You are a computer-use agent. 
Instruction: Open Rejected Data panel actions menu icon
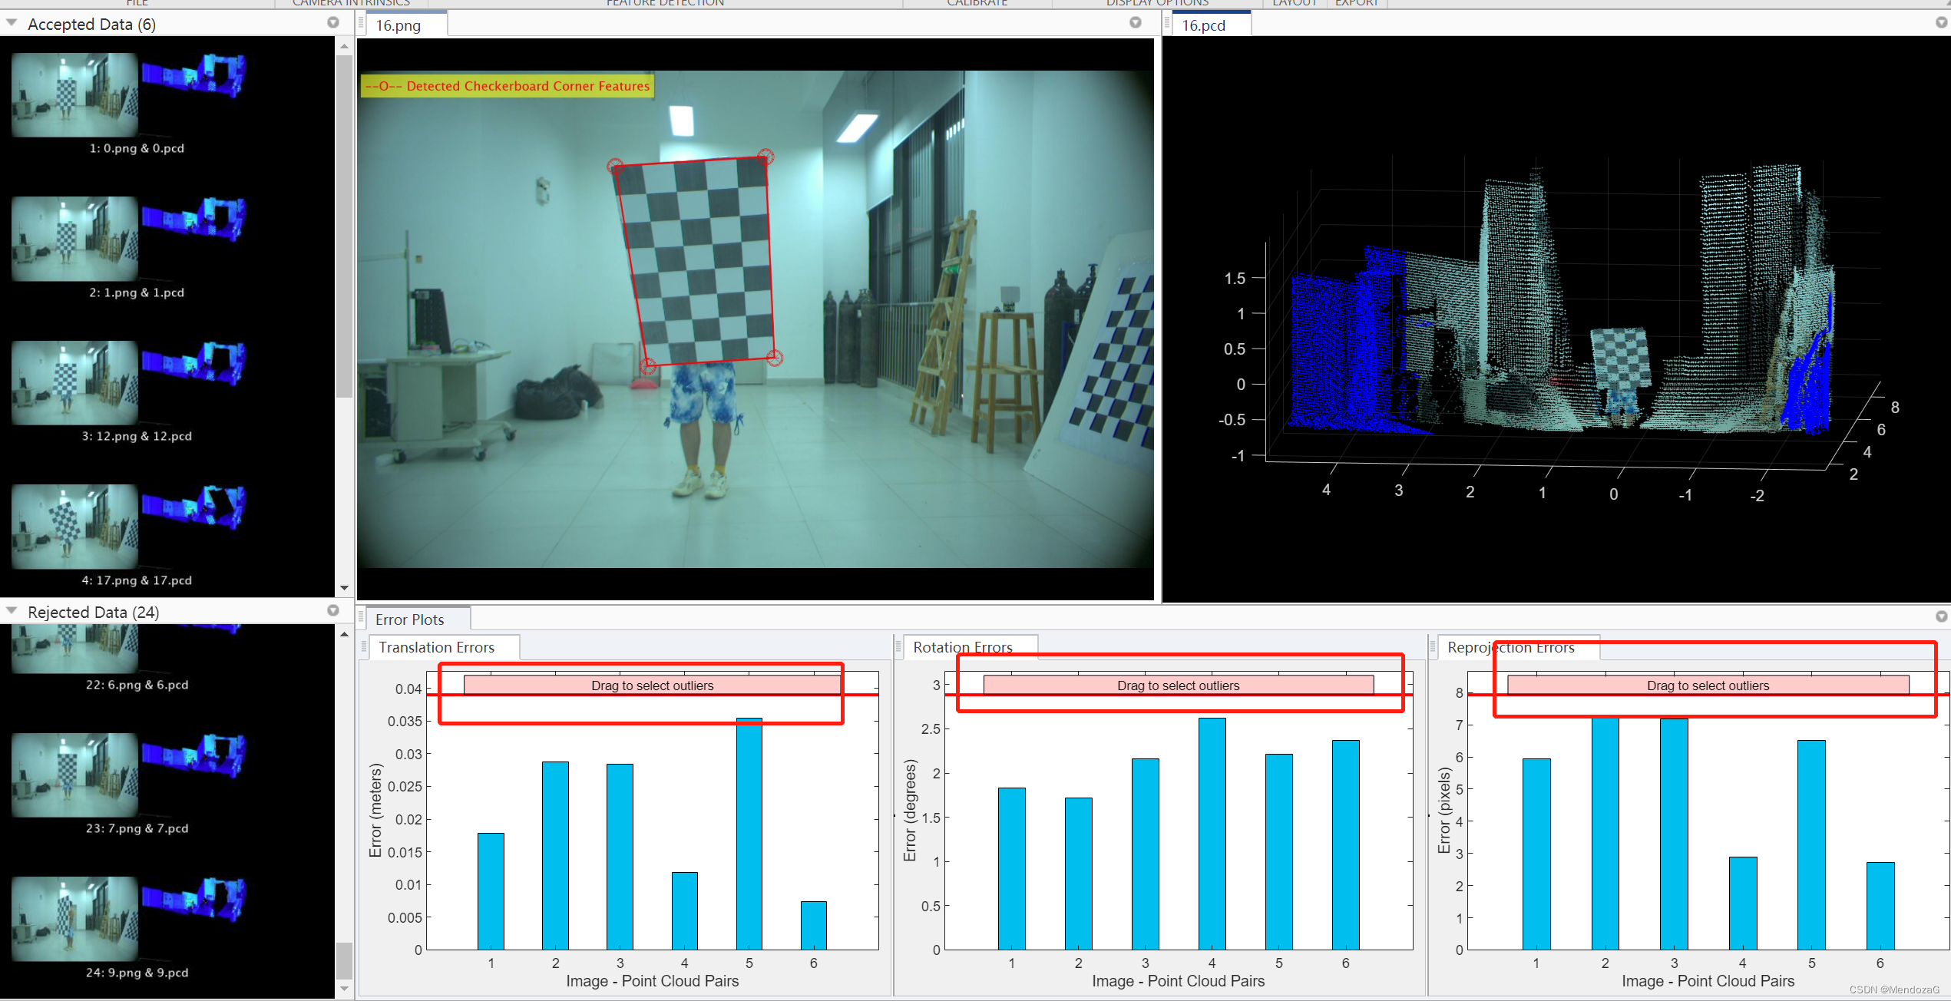tap(333, 611)
